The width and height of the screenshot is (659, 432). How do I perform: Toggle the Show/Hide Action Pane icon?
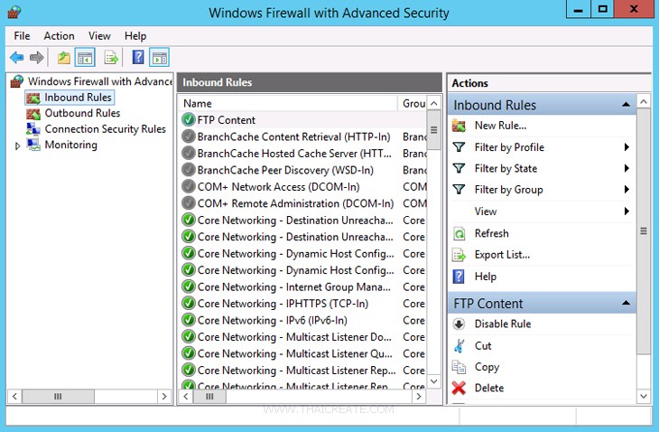(159, 58)
